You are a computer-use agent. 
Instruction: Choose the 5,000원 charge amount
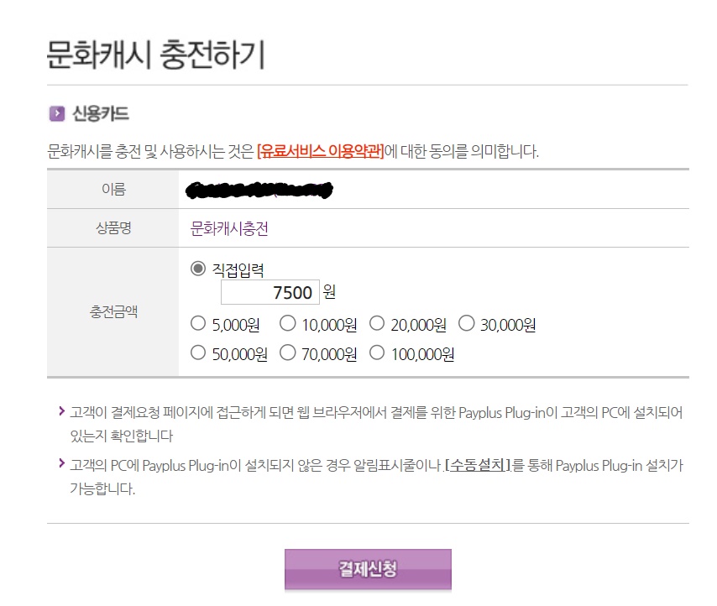[x=198, y=323]
